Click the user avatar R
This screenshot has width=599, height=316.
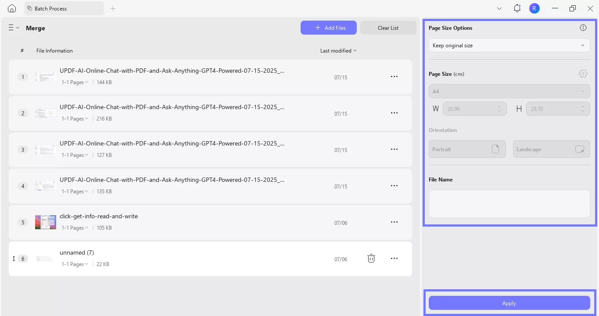[534, 8]
